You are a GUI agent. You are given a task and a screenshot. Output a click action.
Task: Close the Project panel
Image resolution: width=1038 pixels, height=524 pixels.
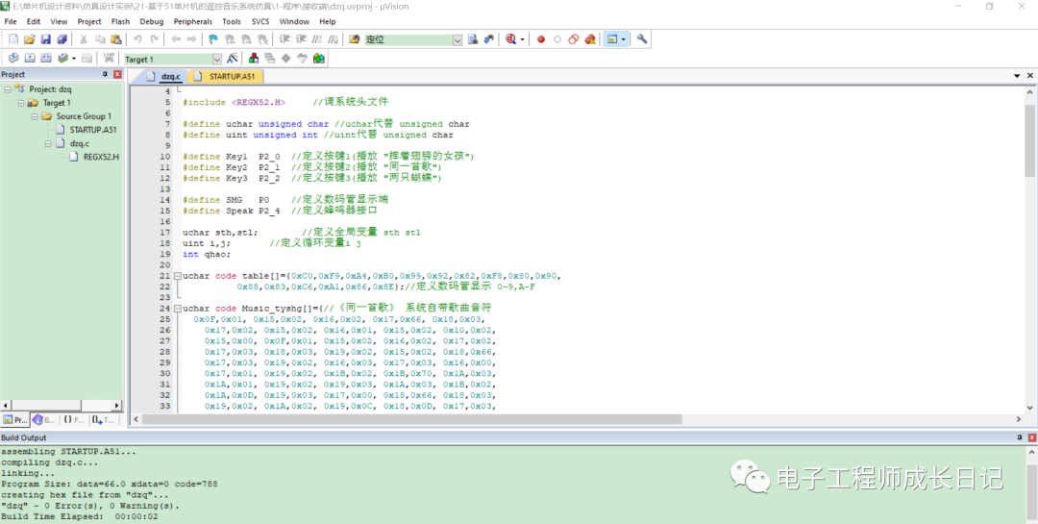(117, 74)
